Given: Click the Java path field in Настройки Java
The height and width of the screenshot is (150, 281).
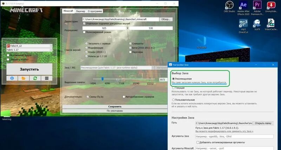Looking at the screenshot, I should coord(224,123).
